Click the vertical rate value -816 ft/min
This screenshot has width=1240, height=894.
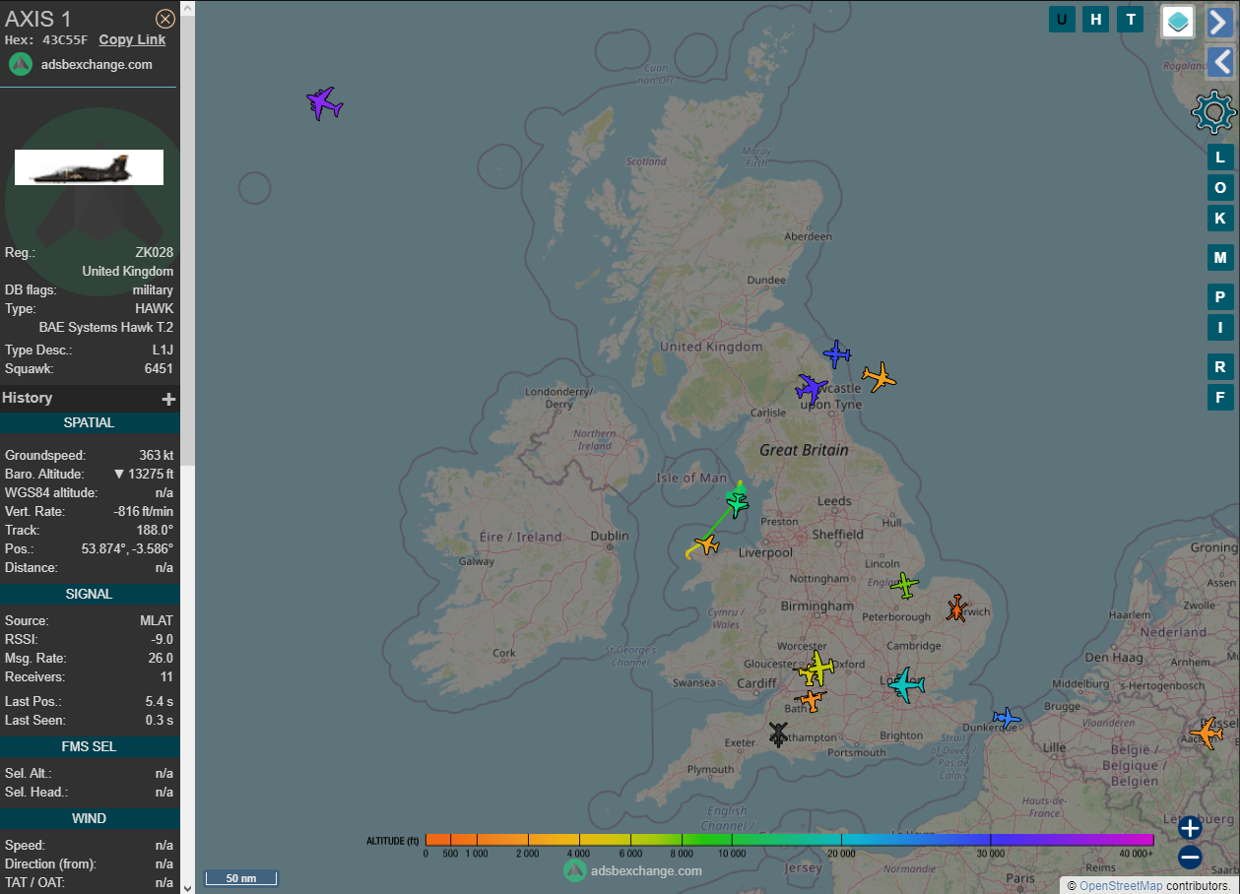[144, 512]
